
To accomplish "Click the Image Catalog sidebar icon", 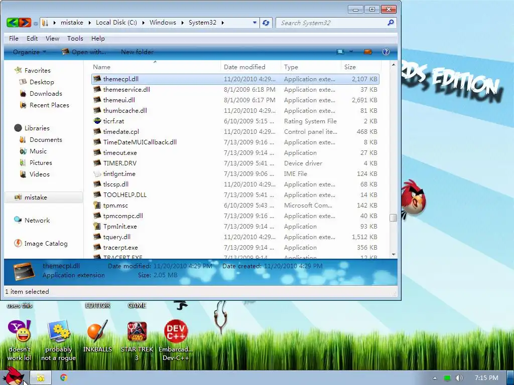I will pyautogui.click(x=18, y=243).
